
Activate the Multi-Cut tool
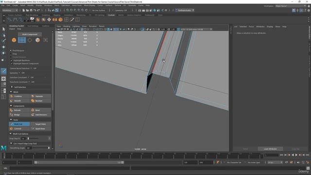click(19, 124)
